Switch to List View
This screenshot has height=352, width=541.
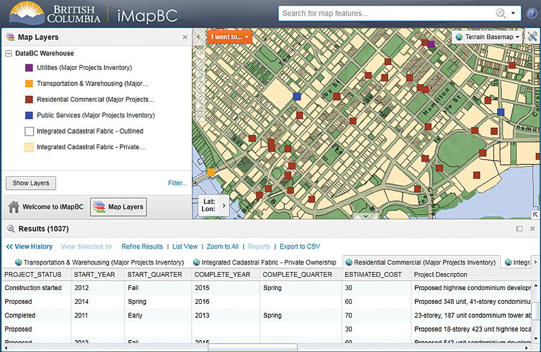click(185, 247)
